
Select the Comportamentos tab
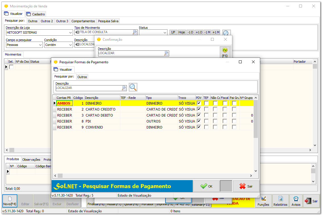[83, 21]
